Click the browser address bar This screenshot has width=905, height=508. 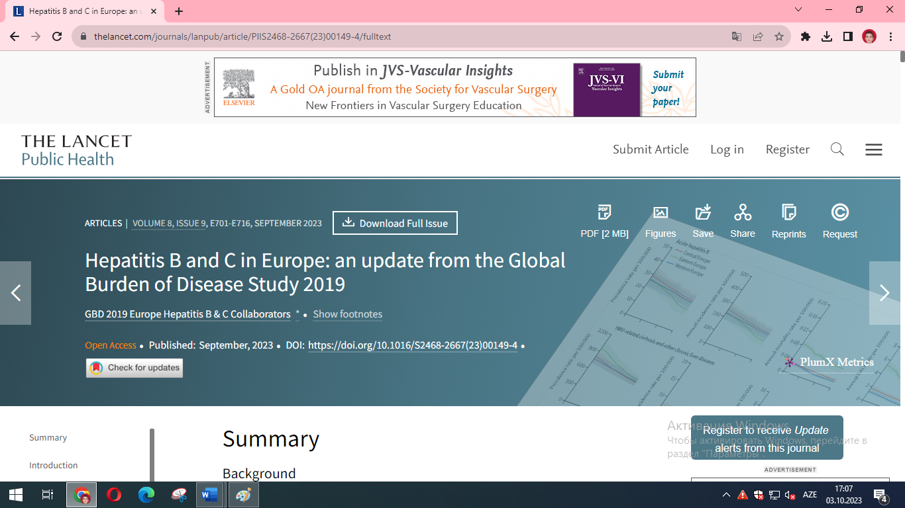pos(398,36)
